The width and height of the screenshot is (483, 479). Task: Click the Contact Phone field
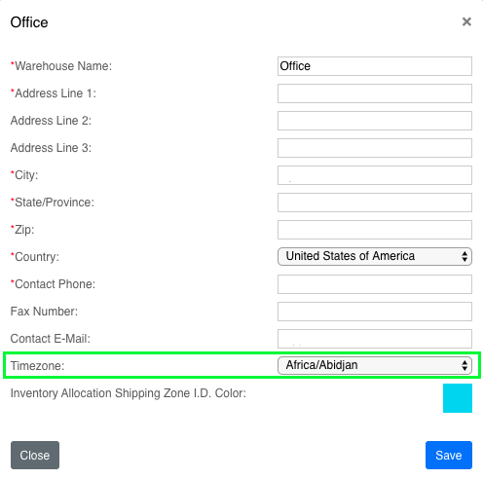coord(375,284)
